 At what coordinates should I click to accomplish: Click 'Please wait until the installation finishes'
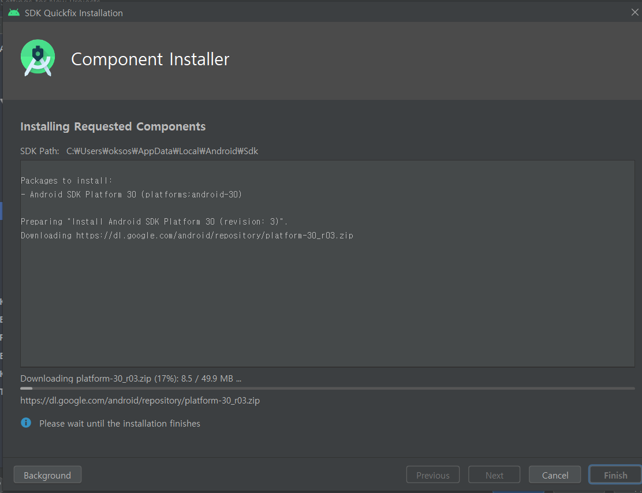pyautogui.click(x=120, y=423)
